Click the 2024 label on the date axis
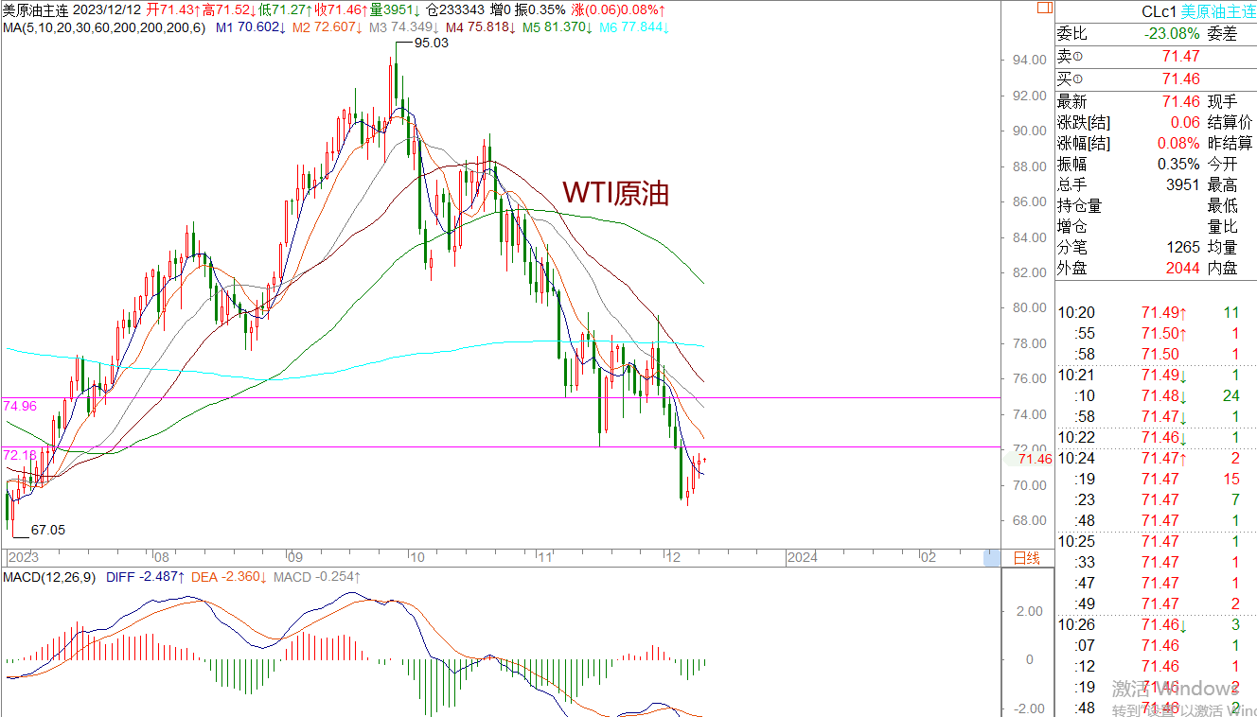 pos(803,557)
